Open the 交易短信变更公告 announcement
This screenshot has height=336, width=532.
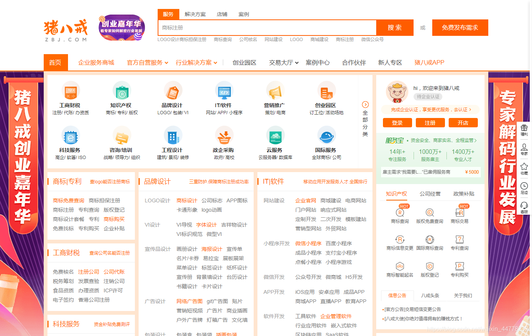click(x=412, y=309)
